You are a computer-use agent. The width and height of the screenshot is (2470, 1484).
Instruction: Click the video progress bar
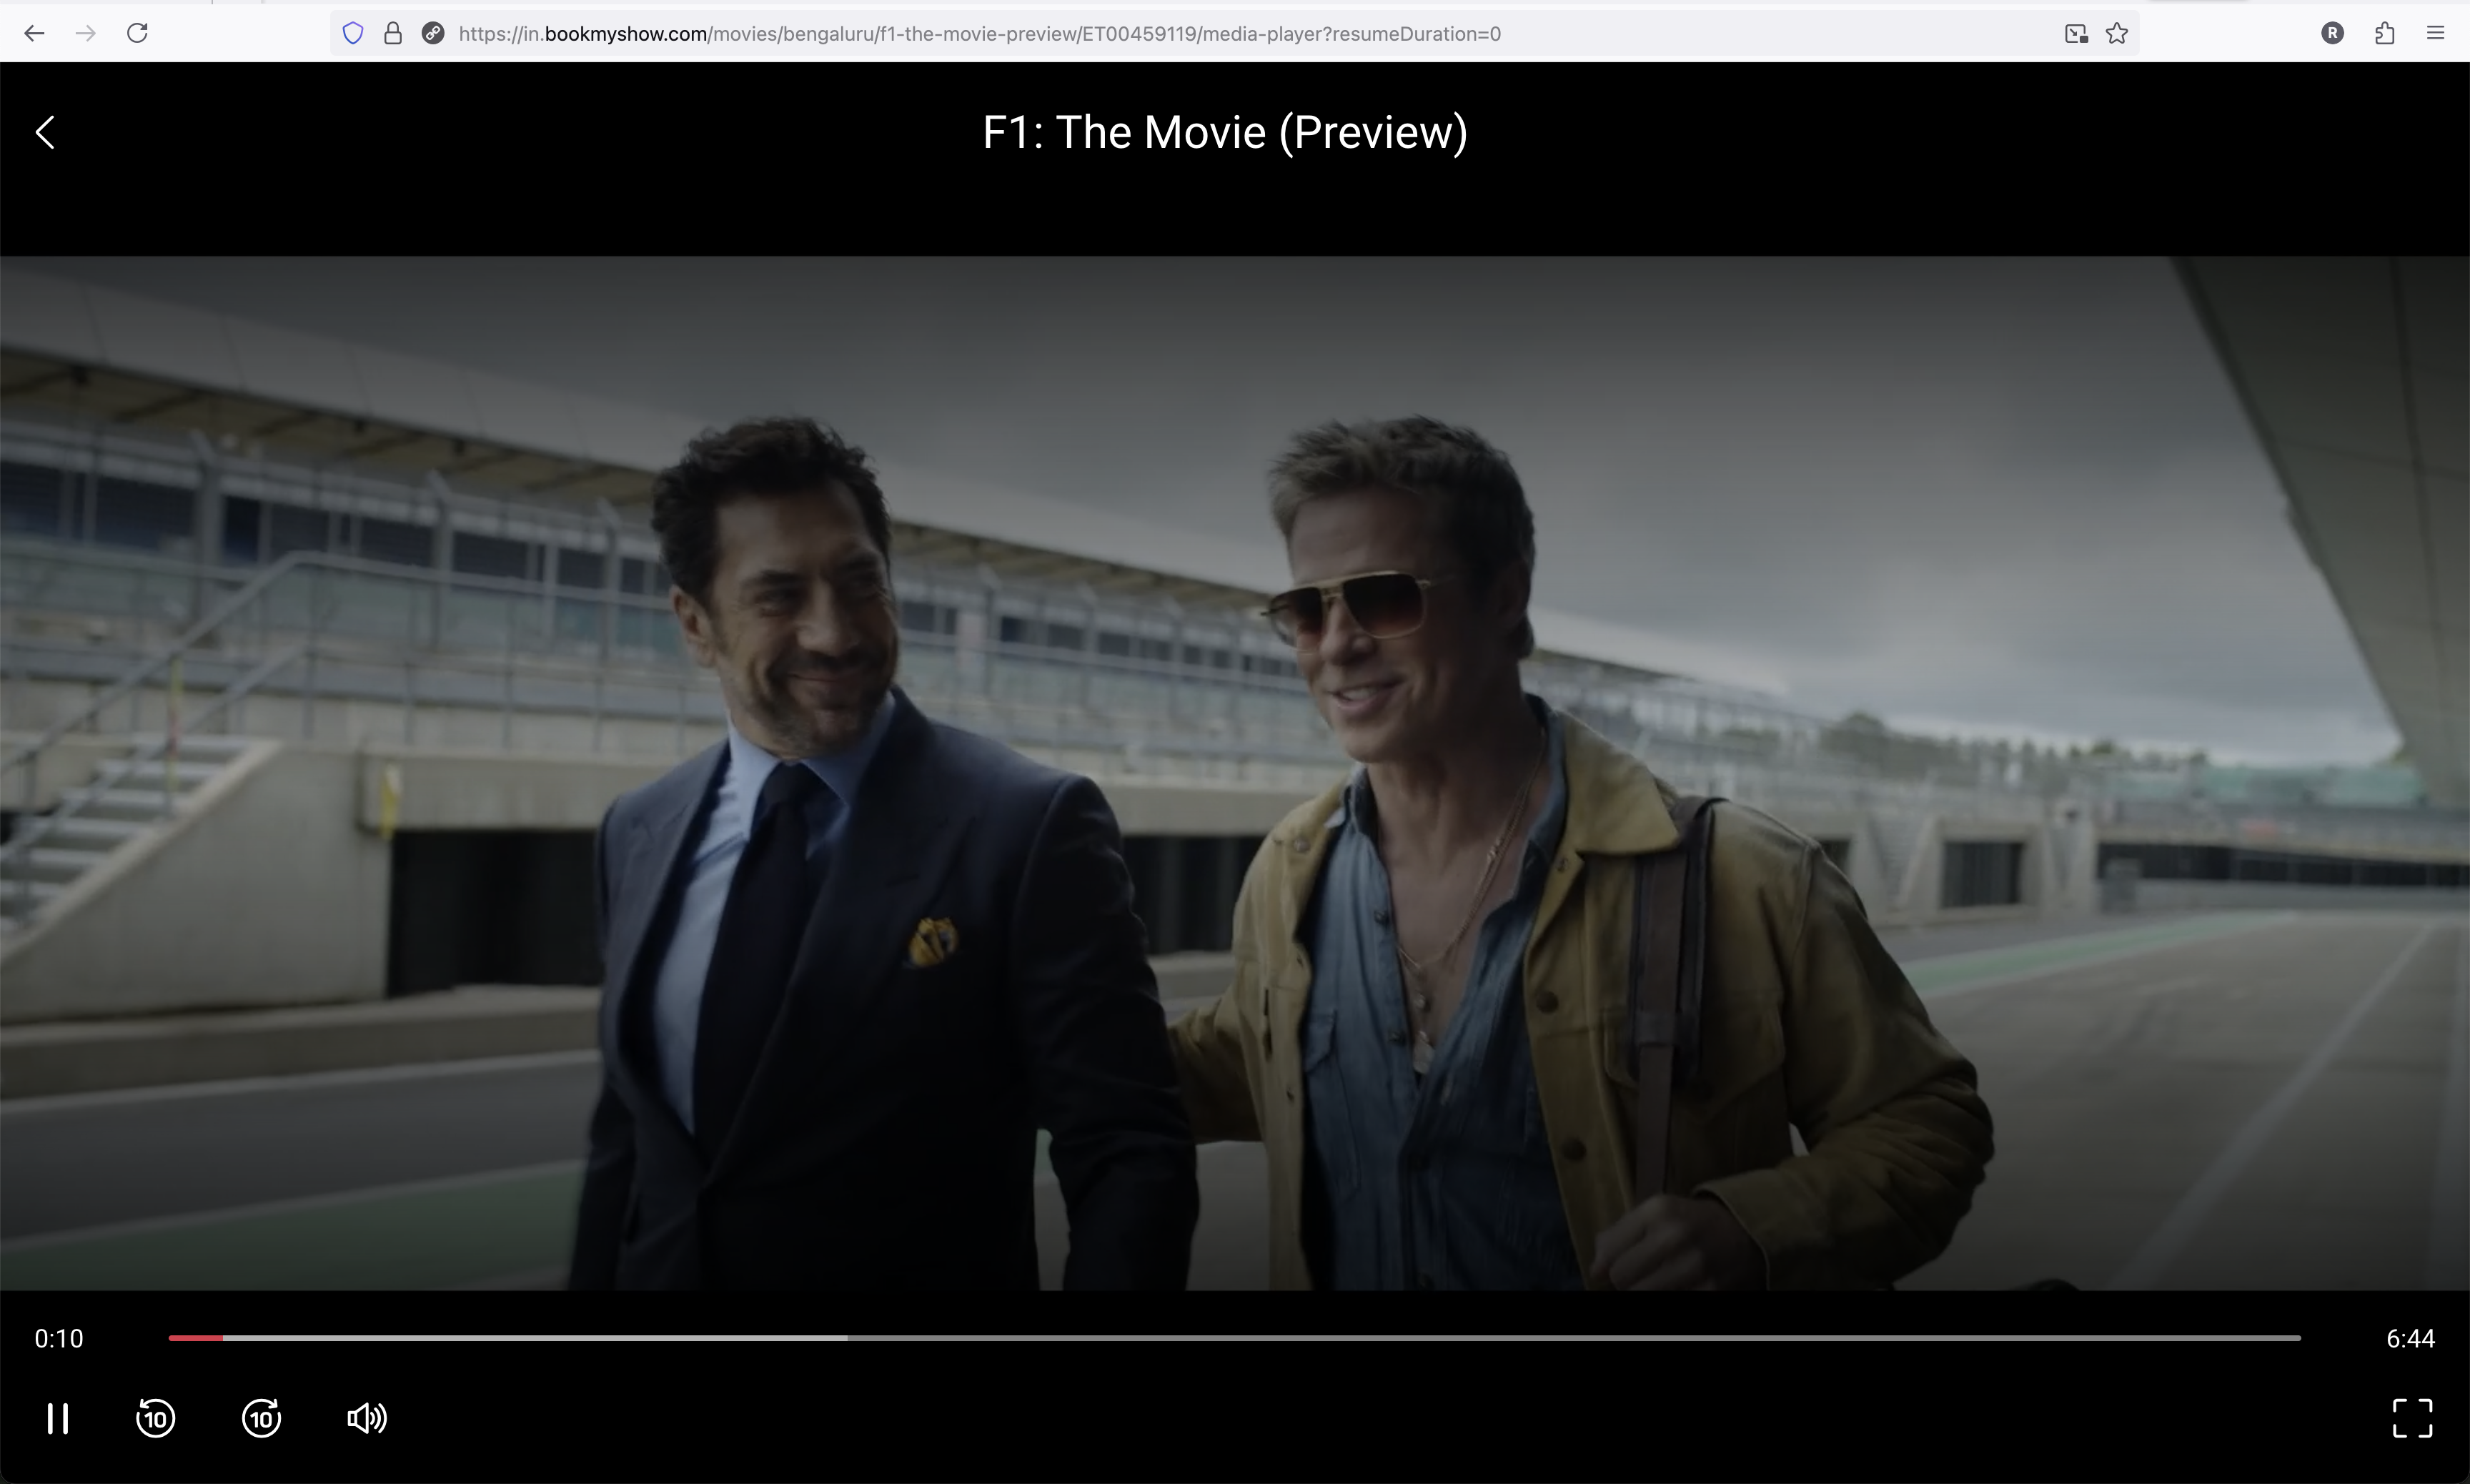point(1234,1338)
